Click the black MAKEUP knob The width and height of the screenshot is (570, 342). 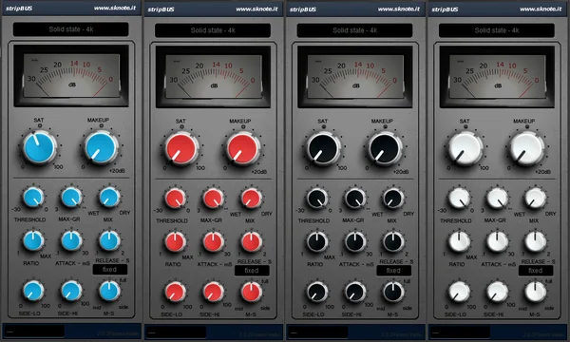(385, 148)
